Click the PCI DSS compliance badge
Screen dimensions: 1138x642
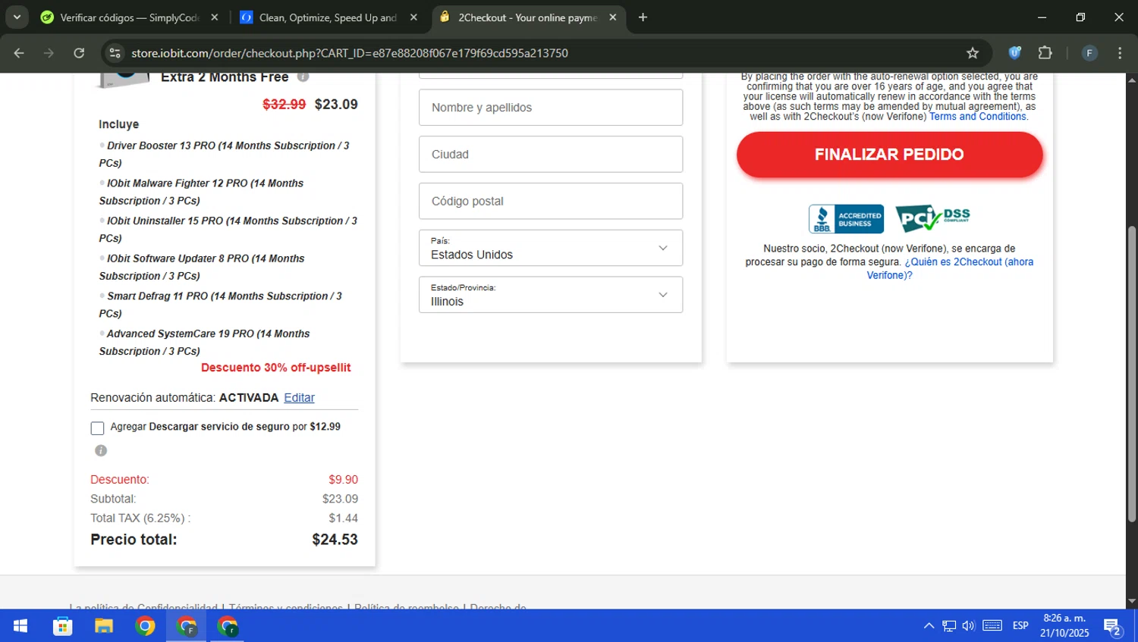932,218
